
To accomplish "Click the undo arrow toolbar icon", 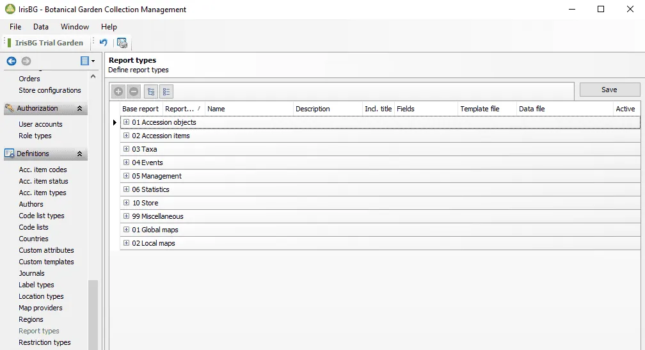I will [x=103, y=42].
